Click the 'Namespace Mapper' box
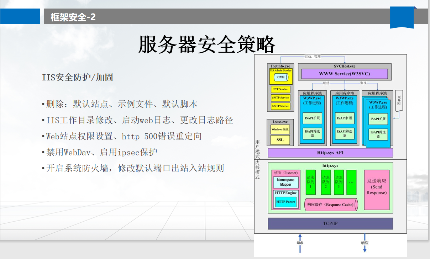 coord(286,182)
